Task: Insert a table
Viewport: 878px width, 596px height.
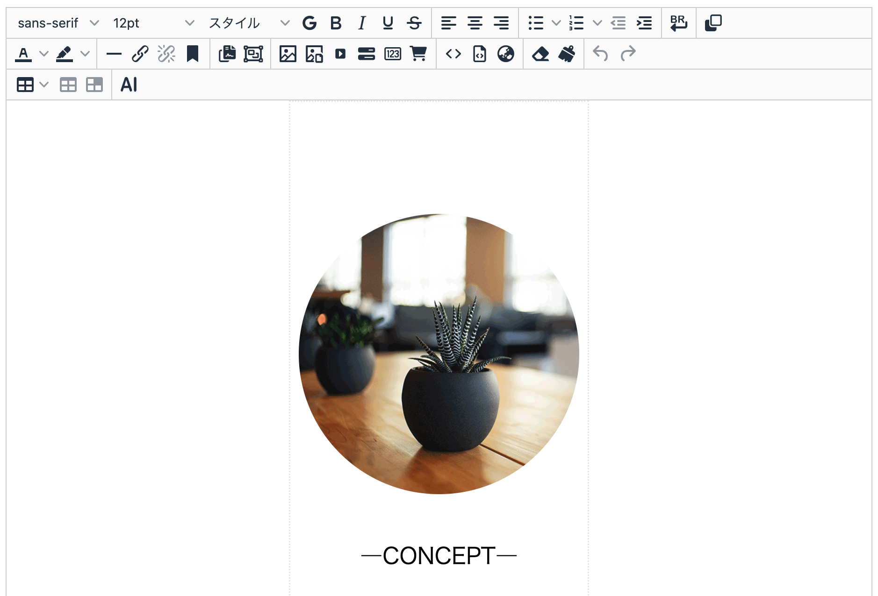Action: tap(25, 85)
